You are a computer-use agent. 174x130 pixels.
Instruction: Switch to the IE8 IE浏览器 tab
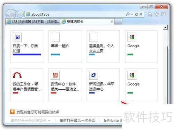coord(33,22)
